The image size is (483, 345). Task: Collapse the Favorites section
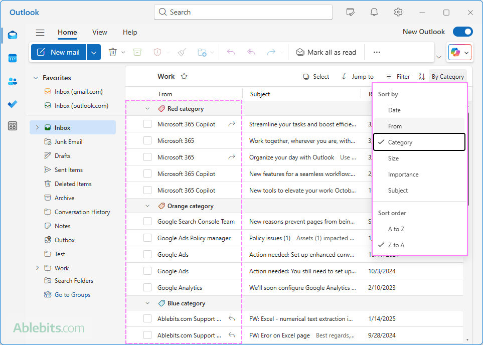click(36, 78)
